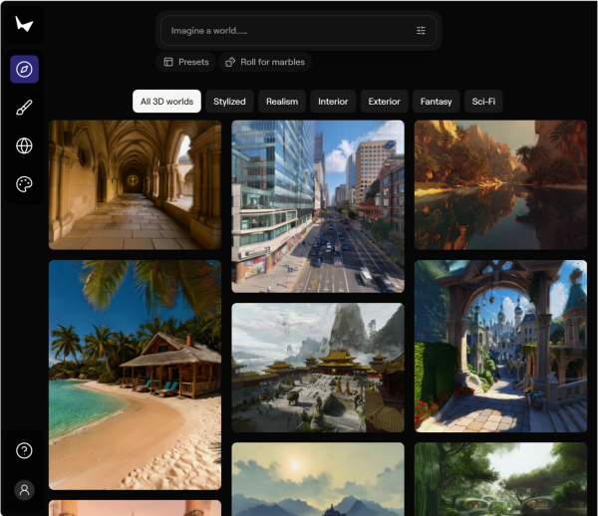Open the globe worlds icon in sidebar

click(x=25, y=146)
